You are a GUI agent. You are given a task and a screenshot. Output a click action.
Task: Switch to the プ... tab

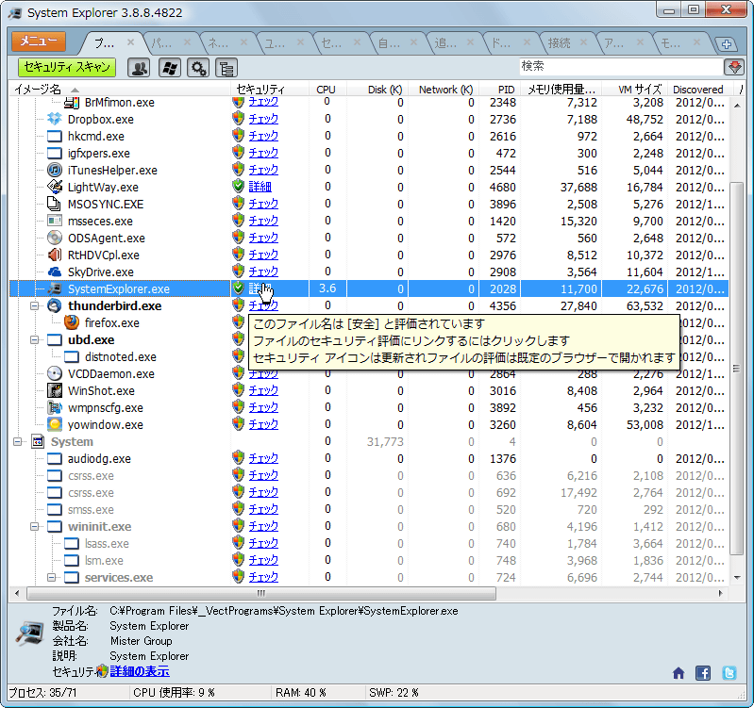coord(105,43)
